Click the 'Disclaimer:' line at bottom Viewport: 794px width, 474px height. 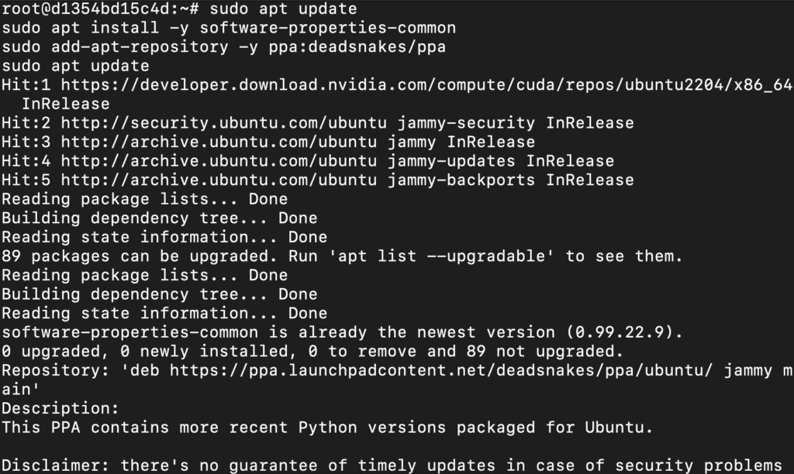click(x=392, y=465)
